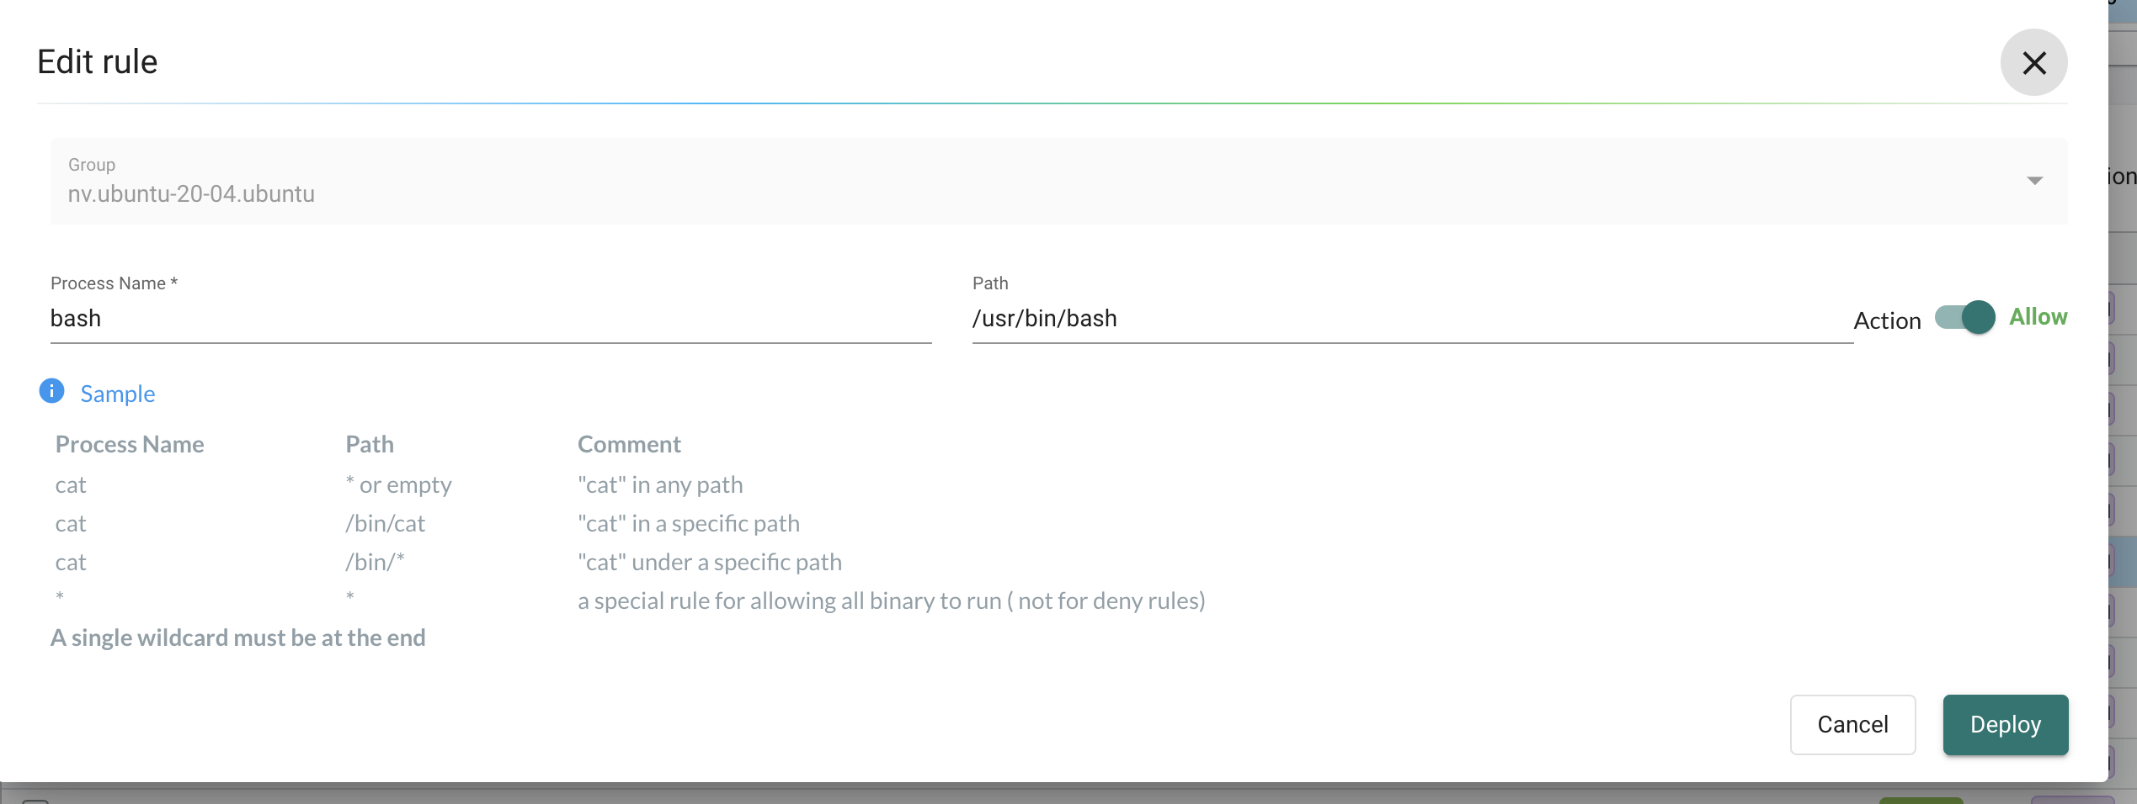Click the blue info icon beside Sample

[x=51, y=391]
